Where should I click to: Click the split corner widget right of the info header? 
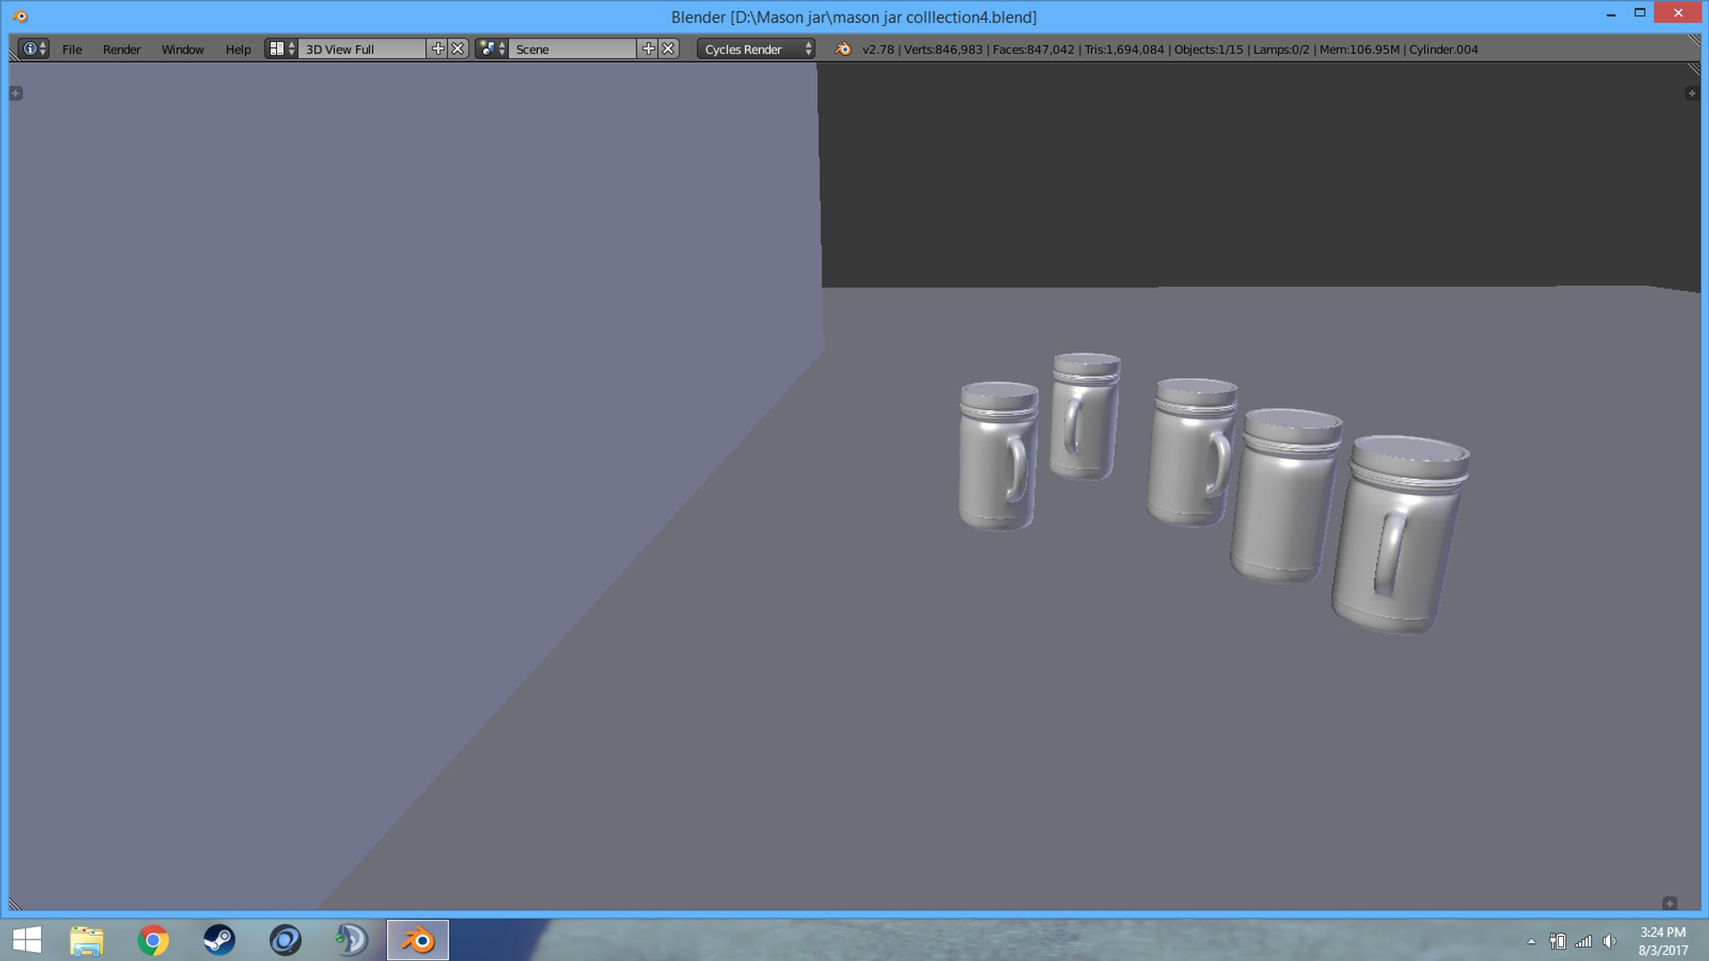click(x=1693, y=40)
